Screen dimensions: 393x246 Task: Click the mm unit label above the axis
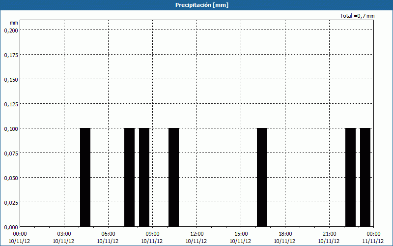click(x=14, y=23)
